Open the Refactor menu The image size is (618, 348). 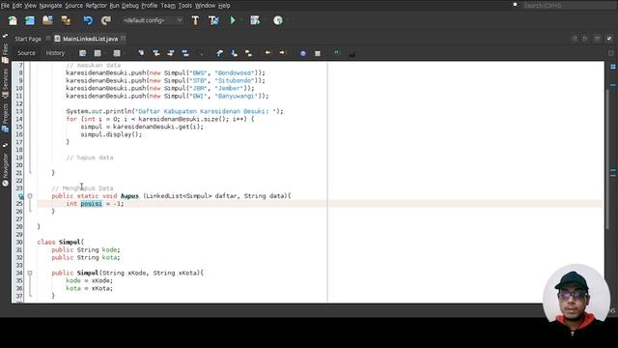[97, 6]
